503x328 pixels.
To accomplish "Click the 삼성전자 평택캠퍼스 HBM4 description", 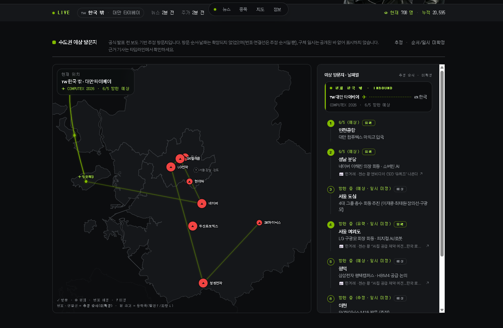I will point(373,276).
